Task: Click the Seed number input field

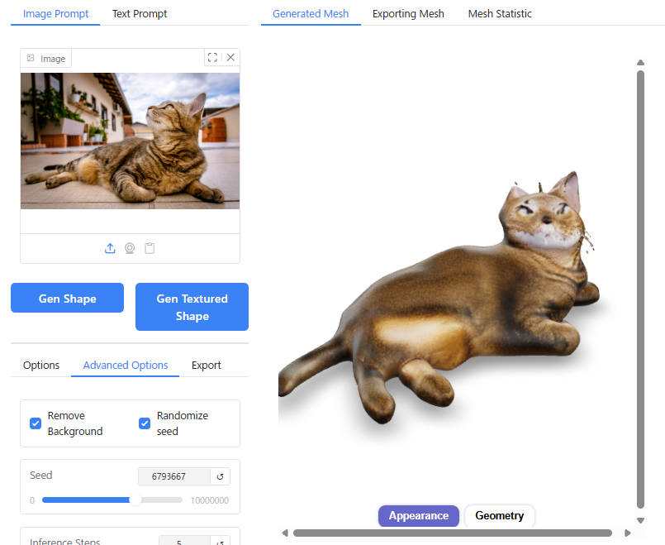Action: tap(173, 476)
